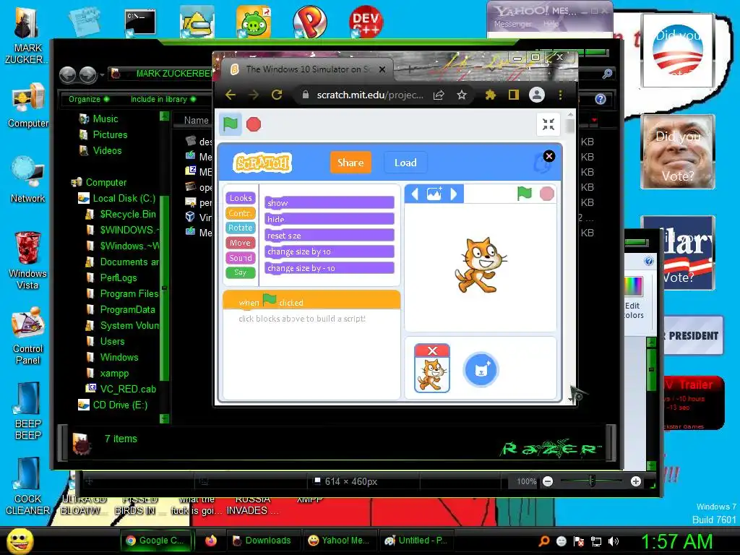Click the backdrop picture icon on the stage bar
This screenshot has width=740, height=555.
pos(434,194)
